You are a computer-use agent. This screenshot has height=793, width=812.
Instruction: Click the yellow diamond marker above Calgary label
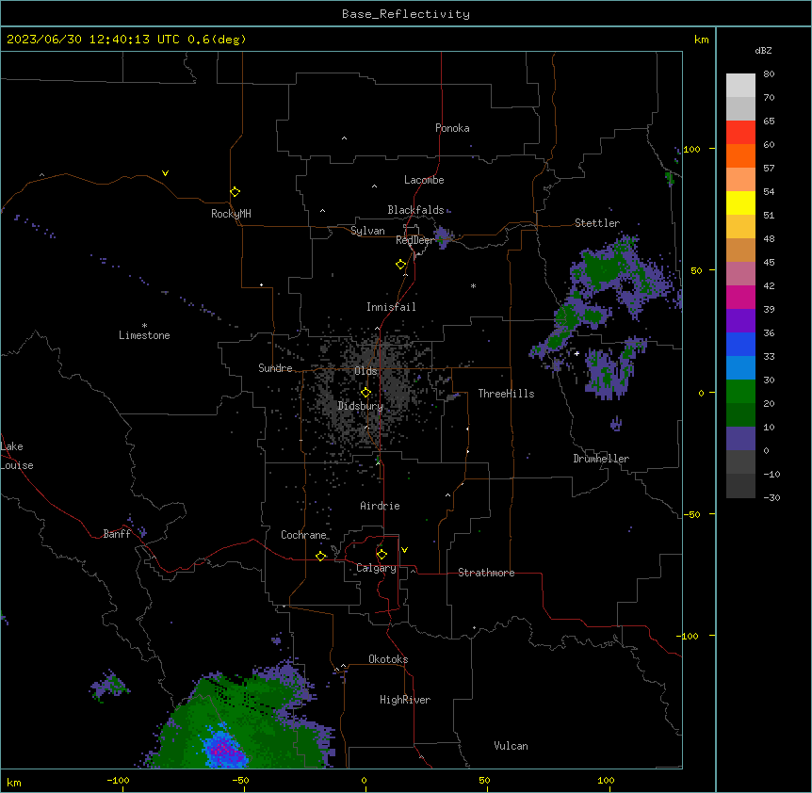(382, 555)
